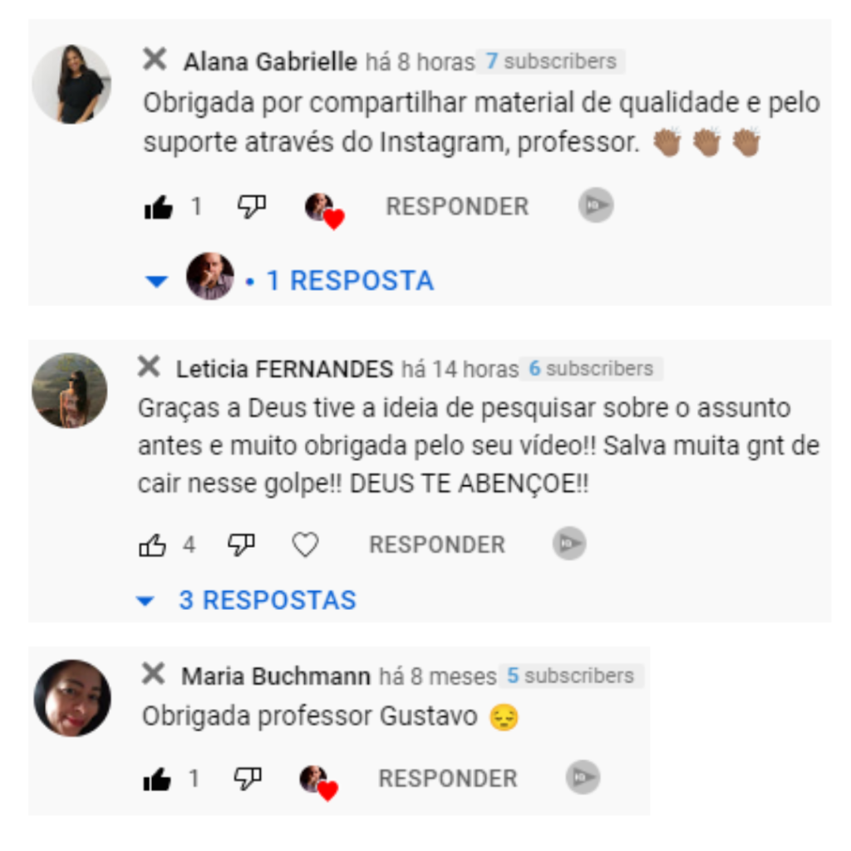Remove creator heart on Maria Buchmann's comment
The width and height of the screenshot is (851, 851).
(x=319, y=783)
